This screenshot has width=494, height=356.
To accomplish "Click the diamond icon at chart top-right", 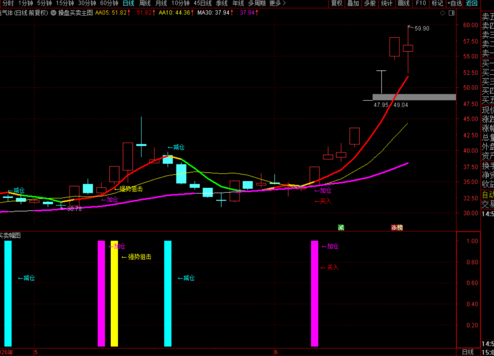I will [x=443, y=13].
